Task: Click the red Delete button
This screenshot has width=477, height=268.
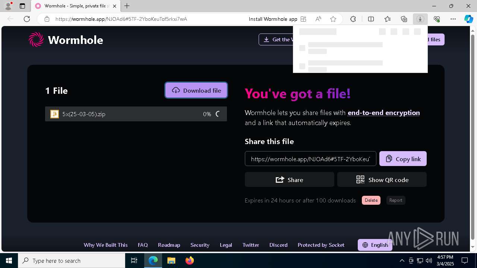Action: (371, 200)
